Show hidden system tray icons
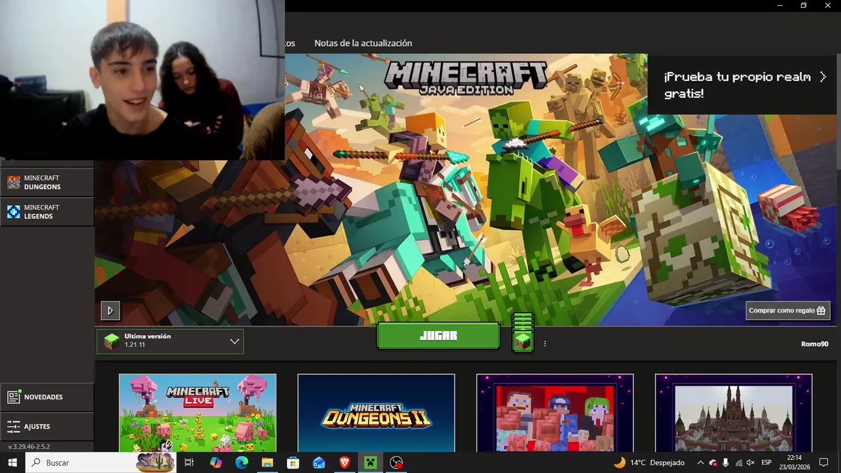The width and height of the screenshot is (841, 473). (700, 462)
